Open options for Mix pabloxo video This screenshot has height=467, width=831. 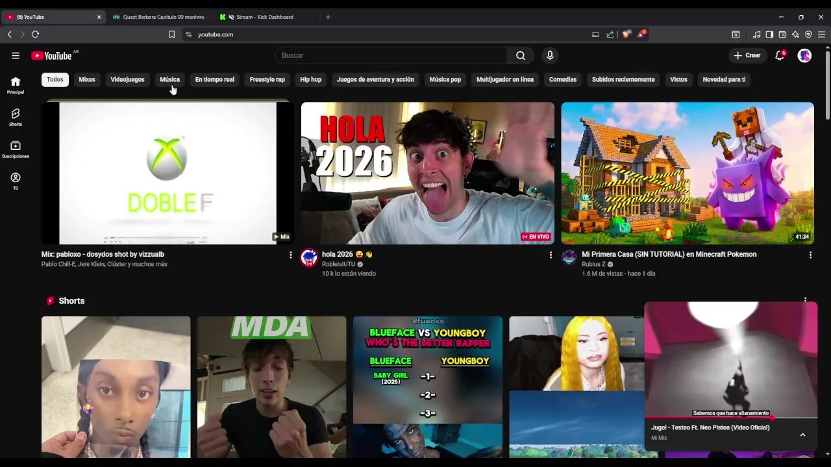(x=290, y=255)
